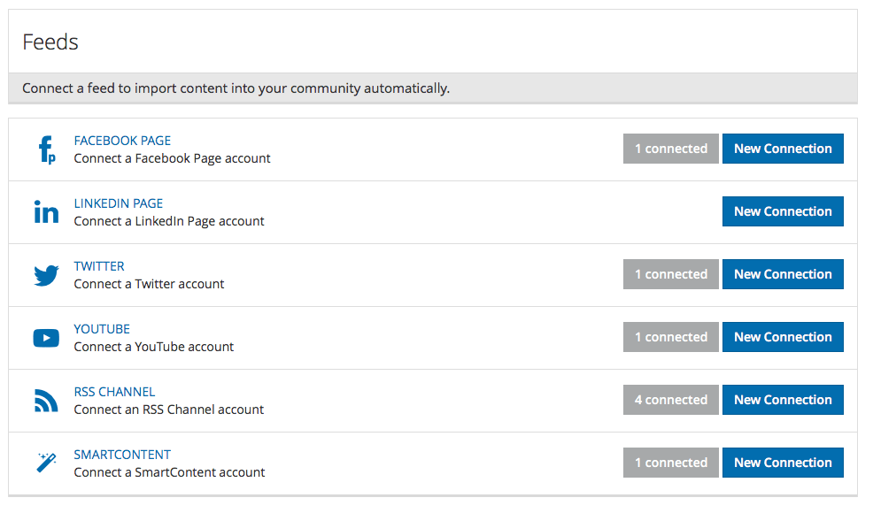Click the RSS feed icon

46,401
